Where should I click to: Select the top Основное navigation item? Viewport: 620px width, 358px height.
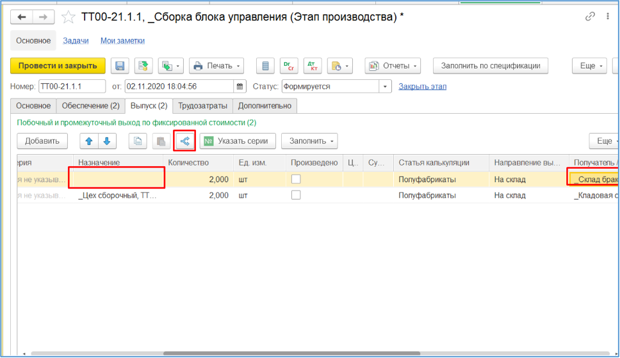click(x=33, y=41)
